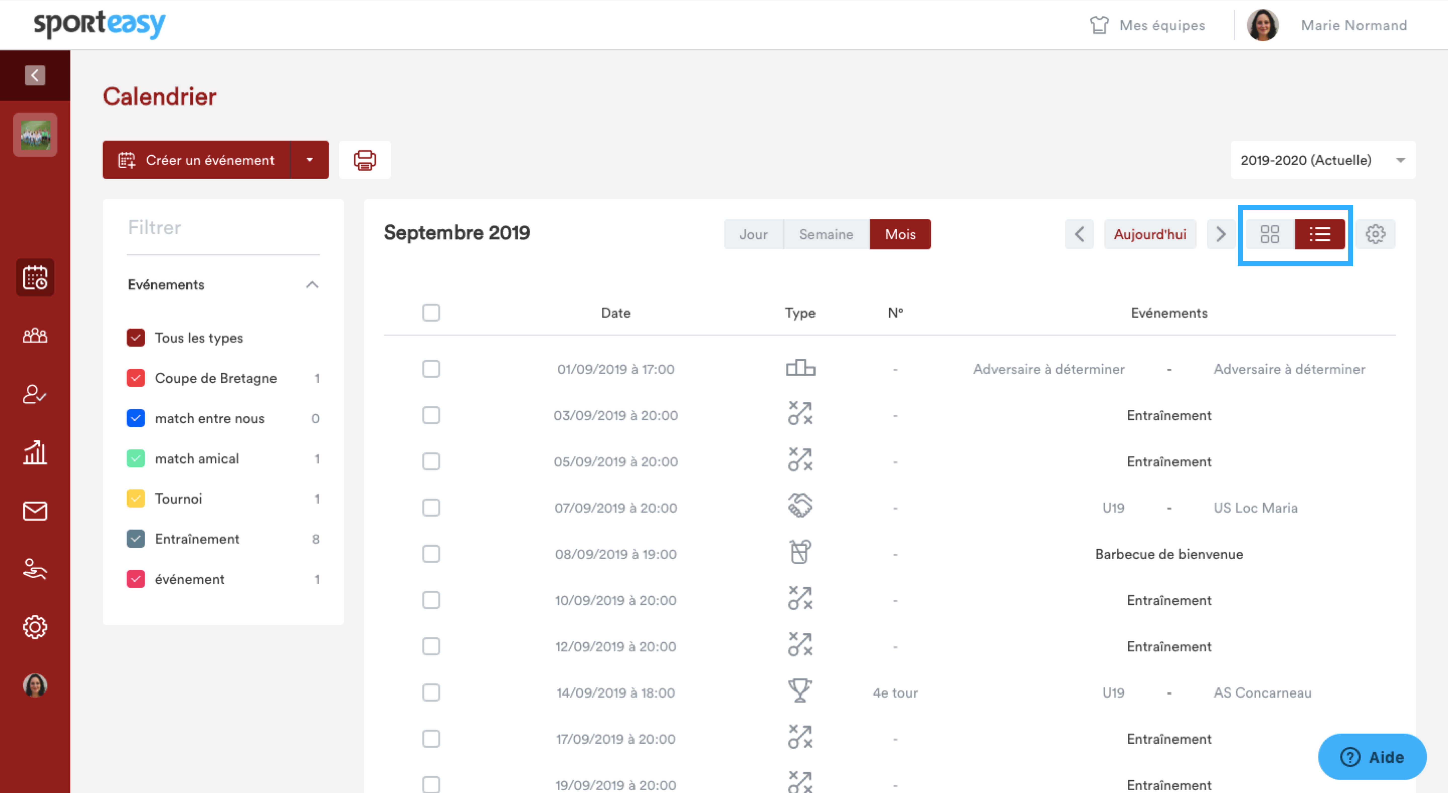Go to previous month arrow
This screenshot has height=793, width=1448.
1079,234
